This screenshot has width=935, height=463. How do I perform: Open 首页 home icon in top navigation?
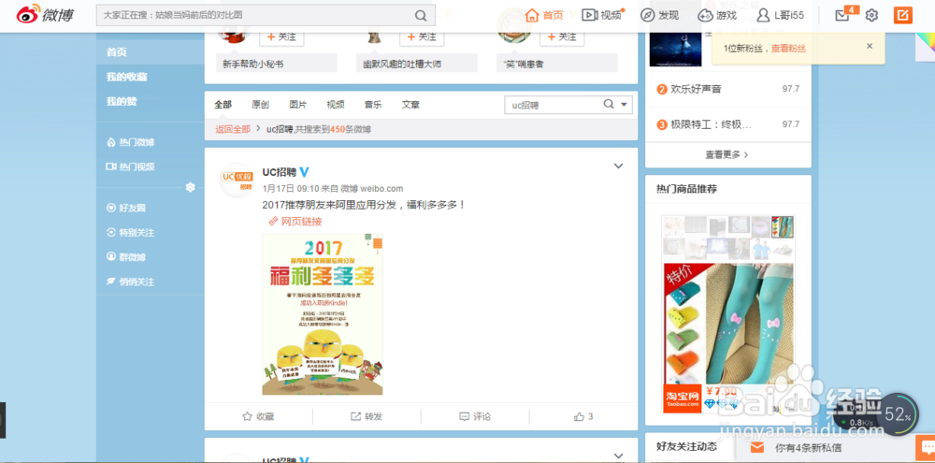[544, 16]
